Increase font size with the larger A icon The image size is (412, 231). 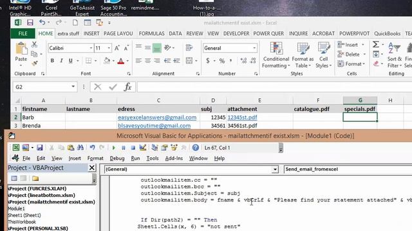click(x=117, y=48)
